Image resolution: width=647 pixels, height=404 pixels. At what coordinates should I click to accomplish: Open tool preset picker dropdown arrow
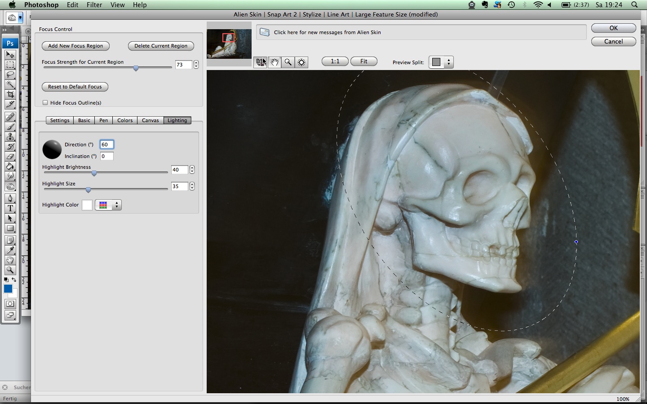(x=20, y=18)
